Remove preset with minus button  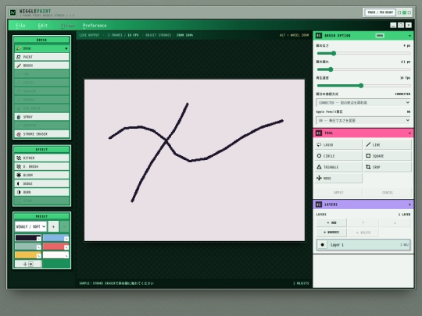pyautogui.click(x=64, y=226)
